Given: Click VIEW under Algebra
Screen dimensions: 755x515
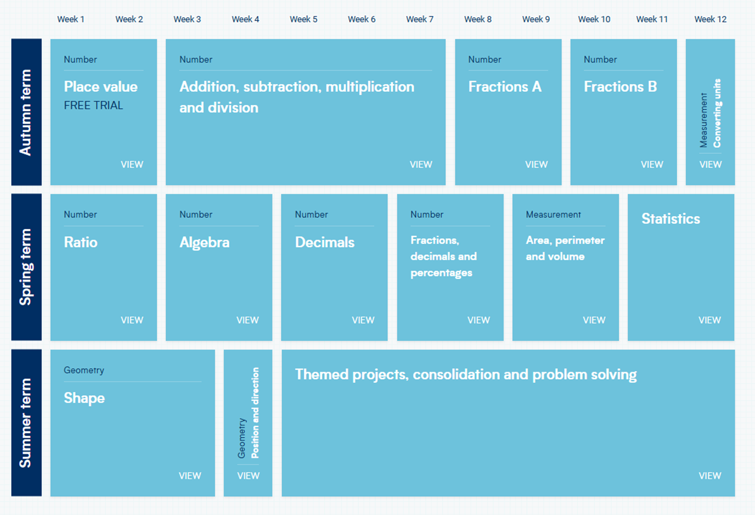Looking at the screenshot, I should [x=247, y=320].
